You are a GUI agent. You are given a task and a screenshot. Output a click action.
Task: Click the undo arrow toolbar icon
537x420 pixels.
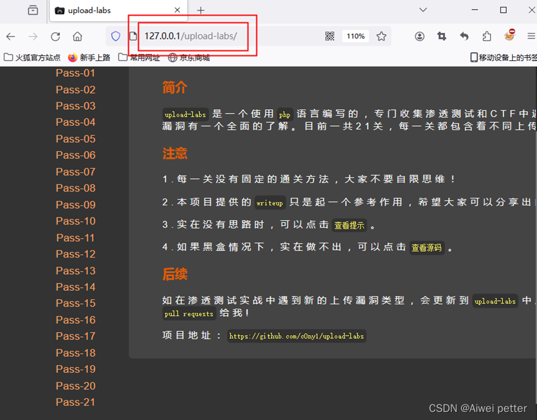(x=464, y=36)
